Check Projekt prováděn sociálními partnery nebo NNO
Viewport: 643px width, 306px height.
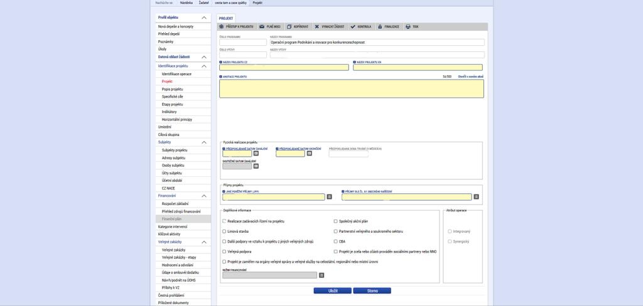click(335, 251)
